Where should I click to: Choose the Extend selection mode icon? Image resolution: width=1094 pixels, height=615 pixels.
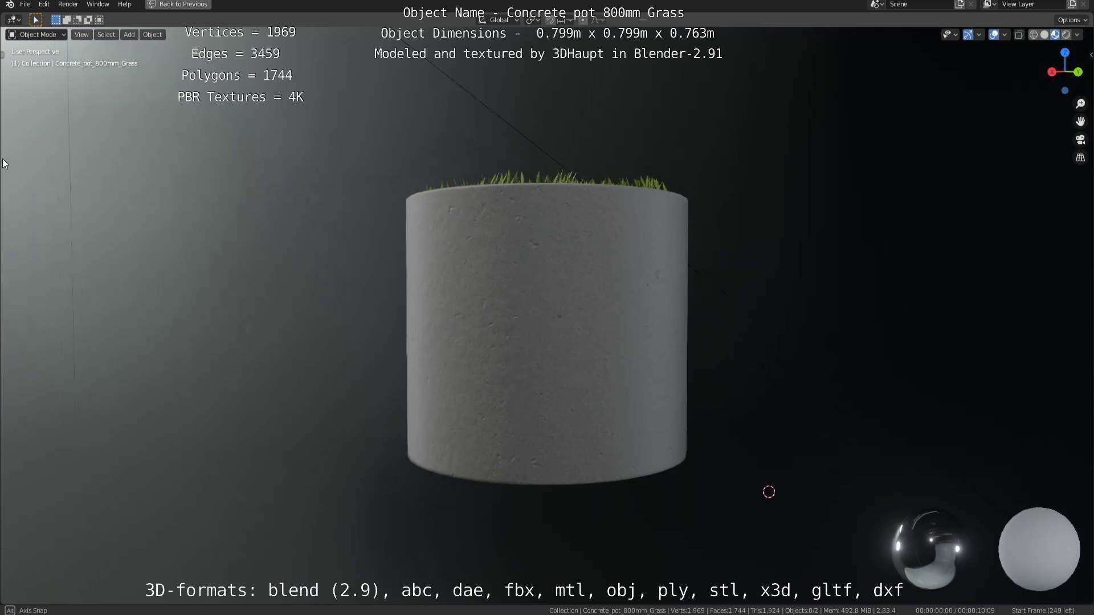67,20
